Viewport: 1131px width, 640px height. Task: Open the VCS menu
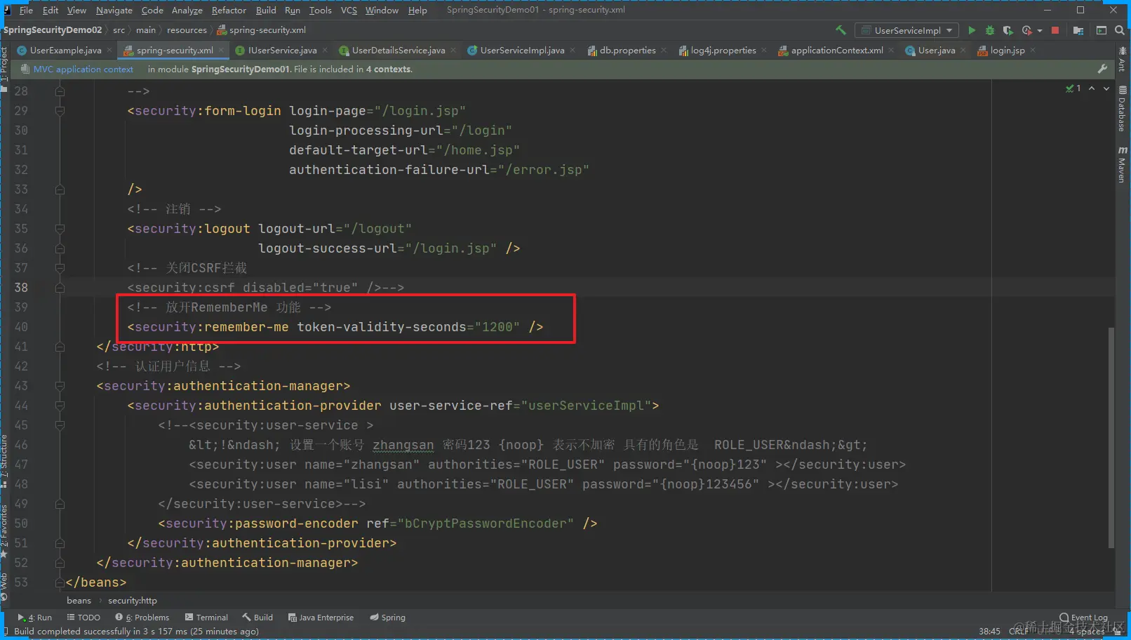(349, 10)
